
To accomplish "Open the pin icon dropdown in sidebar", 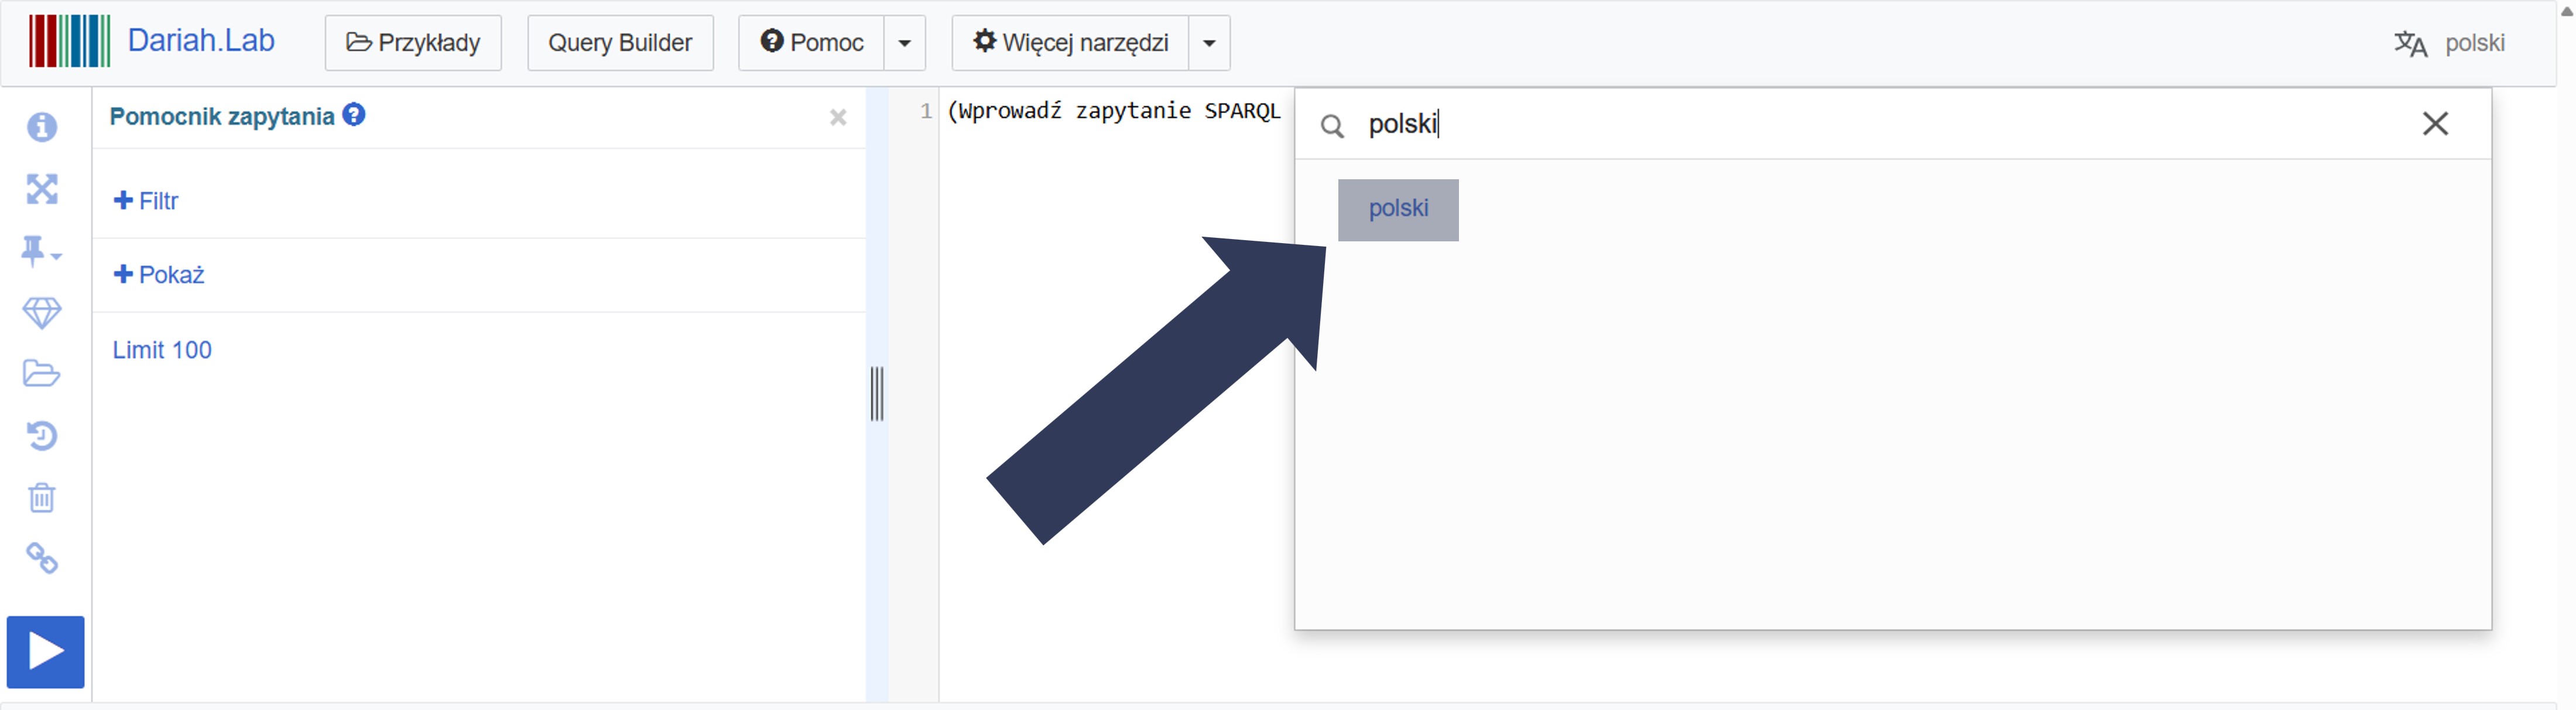I will coord(40,251).
